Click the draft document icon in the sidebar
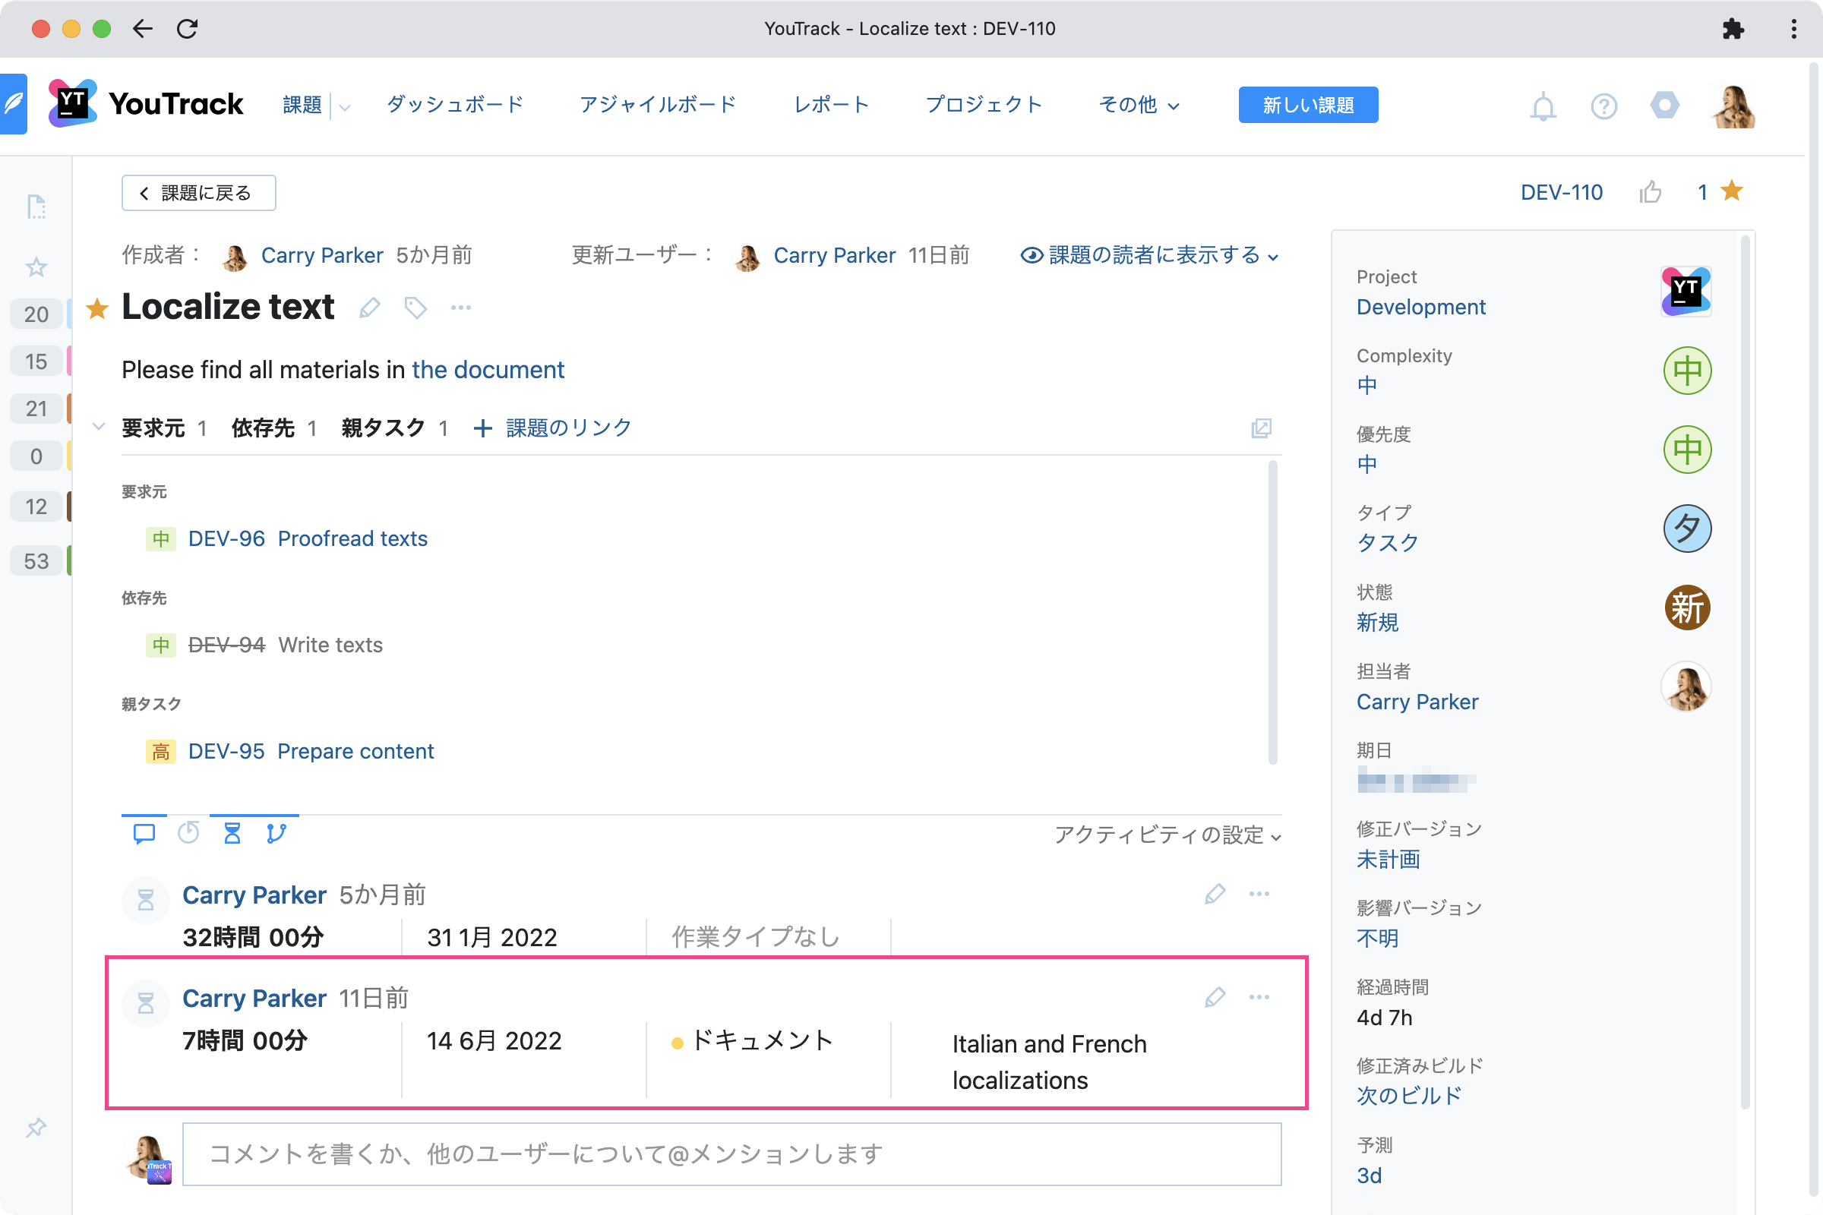The height and width of the screenshot is (1215, 1823). (x=35, y=207)
